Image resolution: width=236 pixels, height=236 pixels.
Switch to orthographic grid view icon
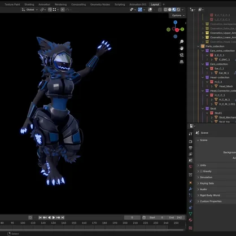(182, 62)
